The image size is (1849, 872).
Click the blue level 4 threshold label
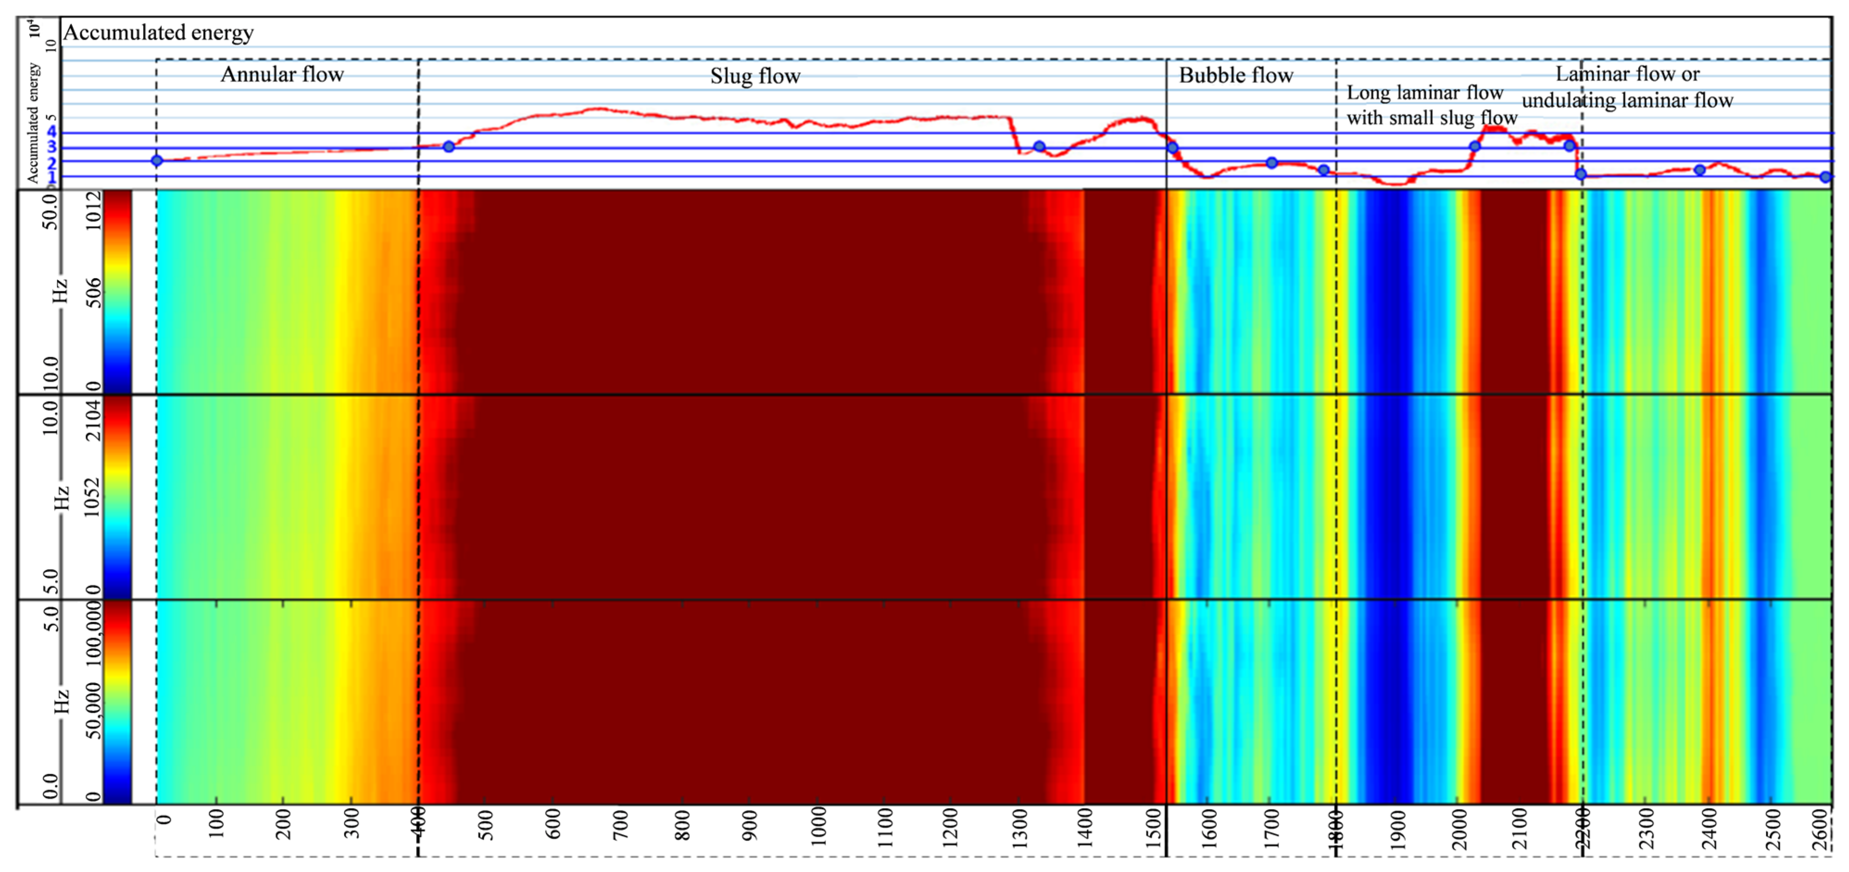[51, 132]
